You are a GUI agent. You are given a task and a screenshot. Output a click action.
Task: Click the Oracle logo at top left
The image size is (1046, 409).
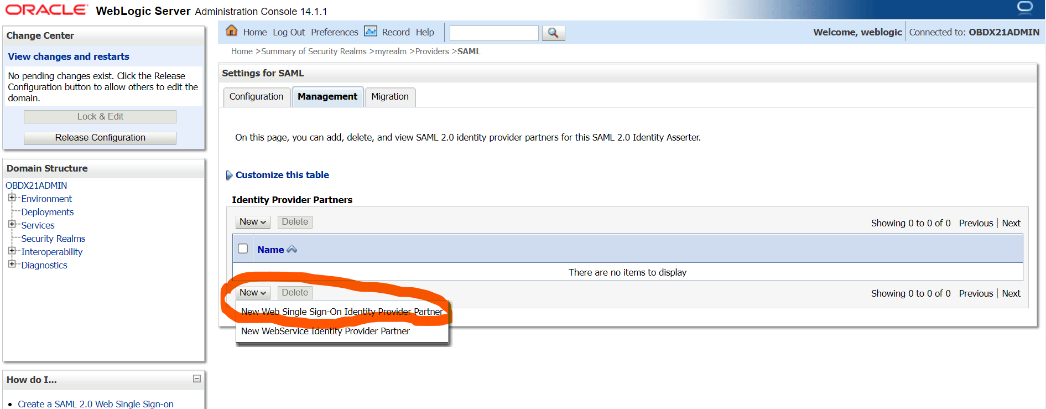(x=46, y=10)
